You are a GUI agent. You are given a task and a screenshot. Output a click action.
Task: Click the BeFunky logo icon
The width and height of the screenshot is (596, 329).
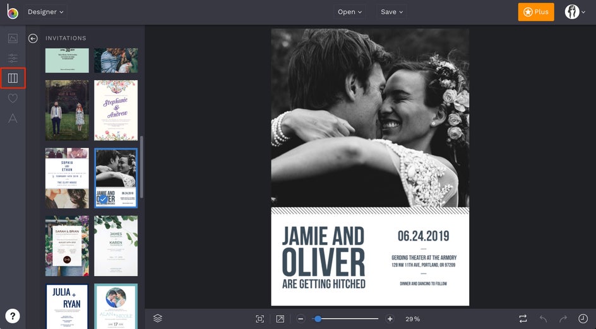[13, 12]
